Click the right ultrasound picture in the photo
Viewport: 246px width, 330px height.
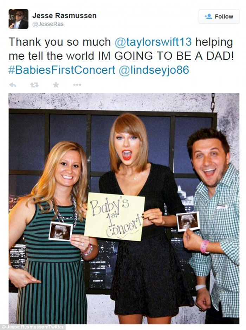[188, 221]
